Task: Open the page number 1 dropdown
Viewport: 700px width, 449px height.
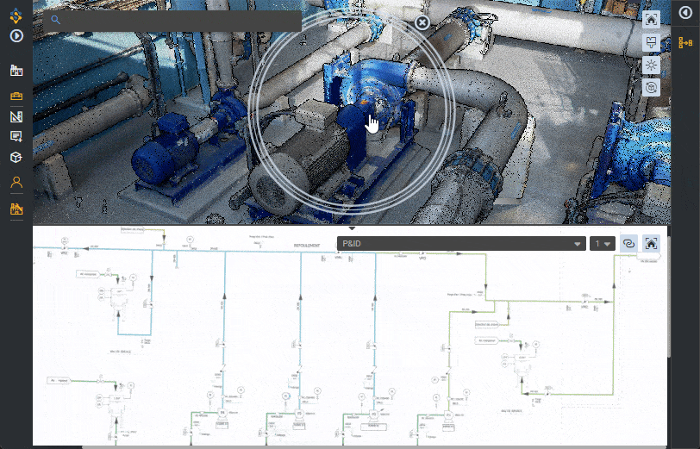Action: [603, 244]
